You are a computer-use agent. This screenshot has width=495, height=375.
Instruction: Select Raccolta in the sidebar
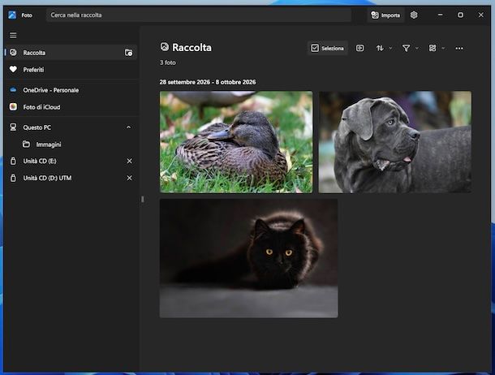pos(71,53)
